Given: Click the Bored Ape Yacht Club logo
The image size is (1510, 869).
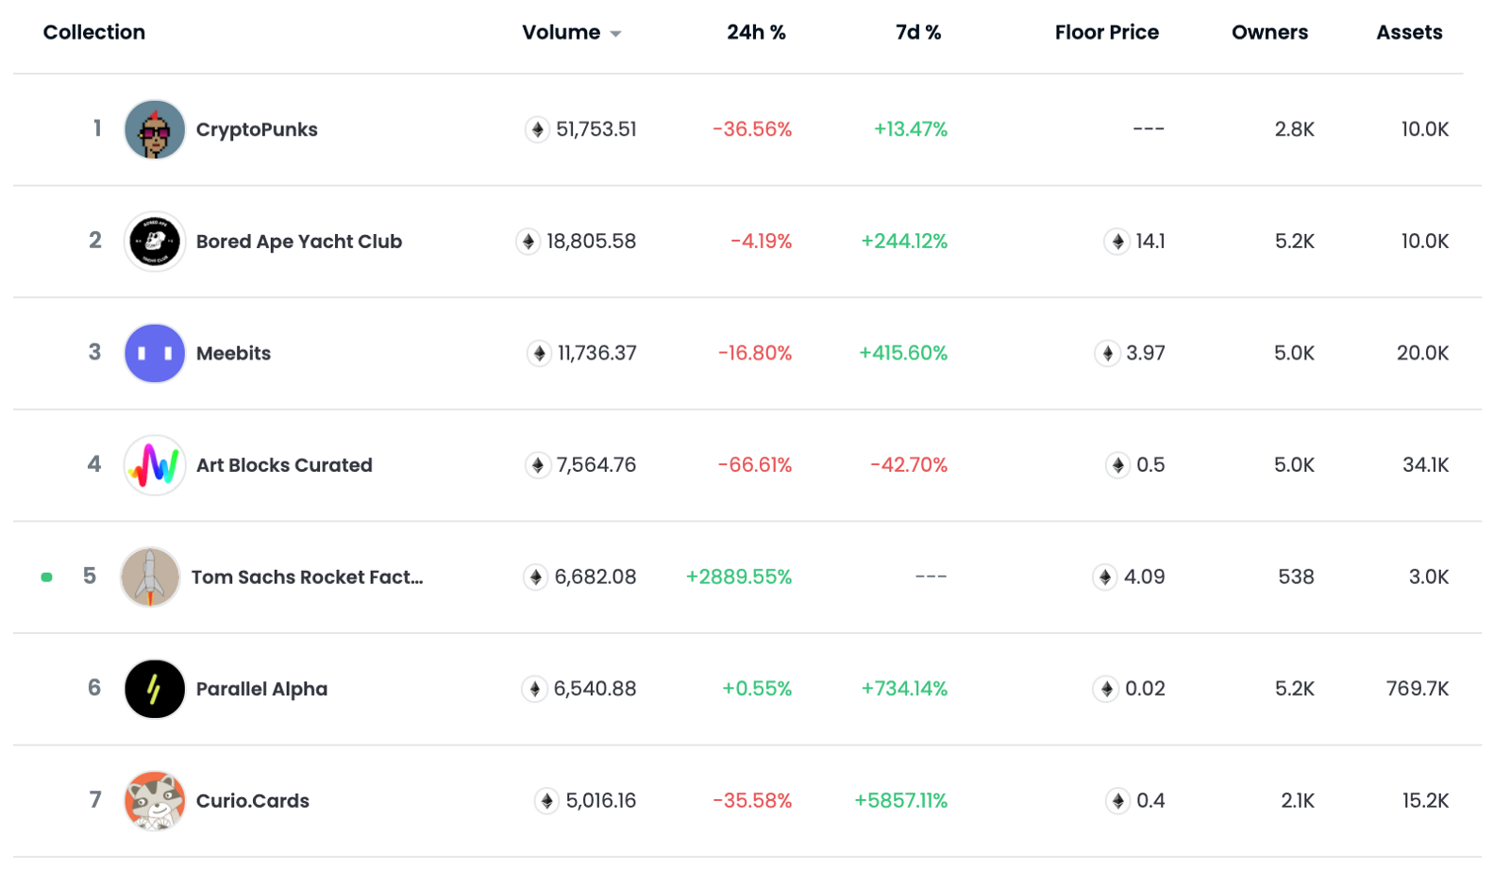Looking at the screenshot, I should click(x=154, y=241).
